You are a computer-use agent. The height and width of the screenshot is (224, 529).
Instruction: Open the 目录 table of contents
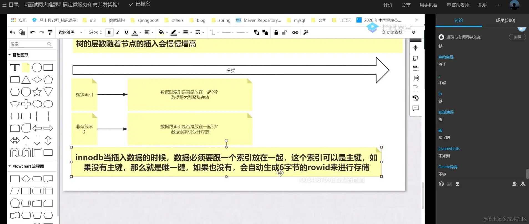[x=10, y=5]
